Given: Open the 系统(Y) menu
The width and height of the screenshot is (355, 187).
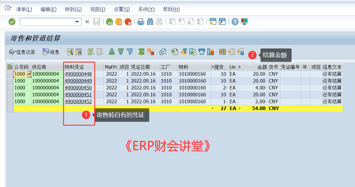Looking at the screenshot, I should coord(146,10).
